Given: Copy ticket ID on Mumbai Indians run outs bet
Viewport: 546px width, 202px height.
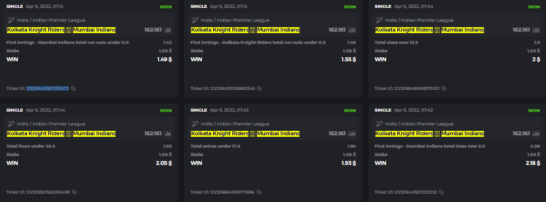Looking at the screenshot, I should pyautogui.click(x=73, y=88).
